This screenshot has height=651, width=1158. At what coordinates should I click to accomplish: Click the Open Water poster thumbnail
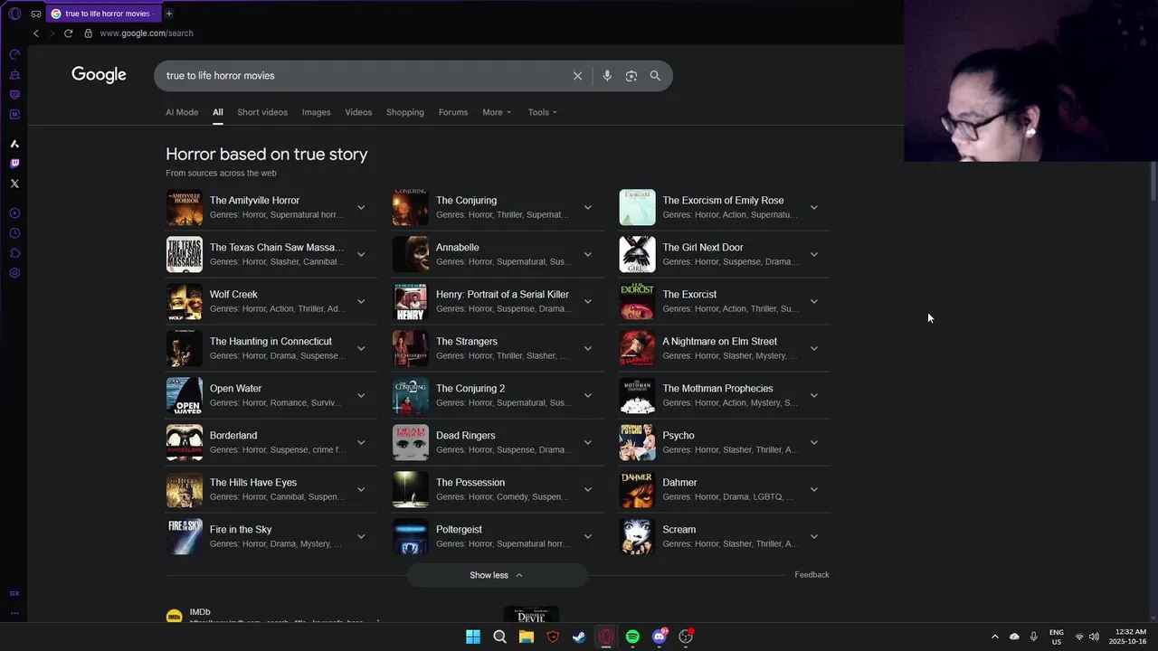[x=185, y=396]
